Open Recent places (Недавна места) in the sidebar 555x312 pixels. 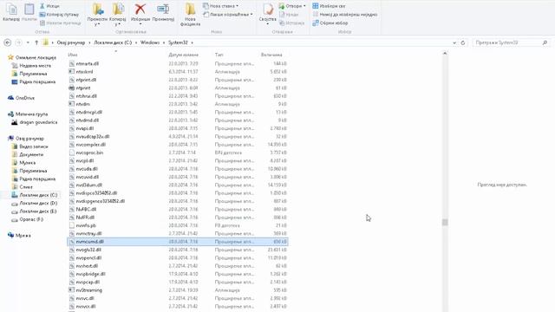tap(31, 66)
